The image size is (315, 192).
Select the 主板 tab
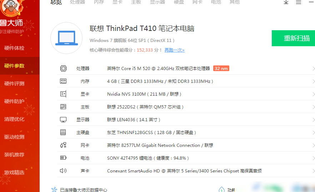pos(136,2)
